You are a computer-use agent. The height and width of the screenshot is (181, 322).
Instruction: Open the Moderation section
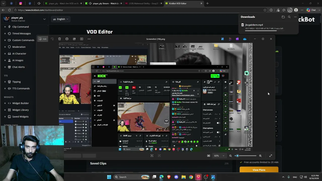click(x=19, y=47)
